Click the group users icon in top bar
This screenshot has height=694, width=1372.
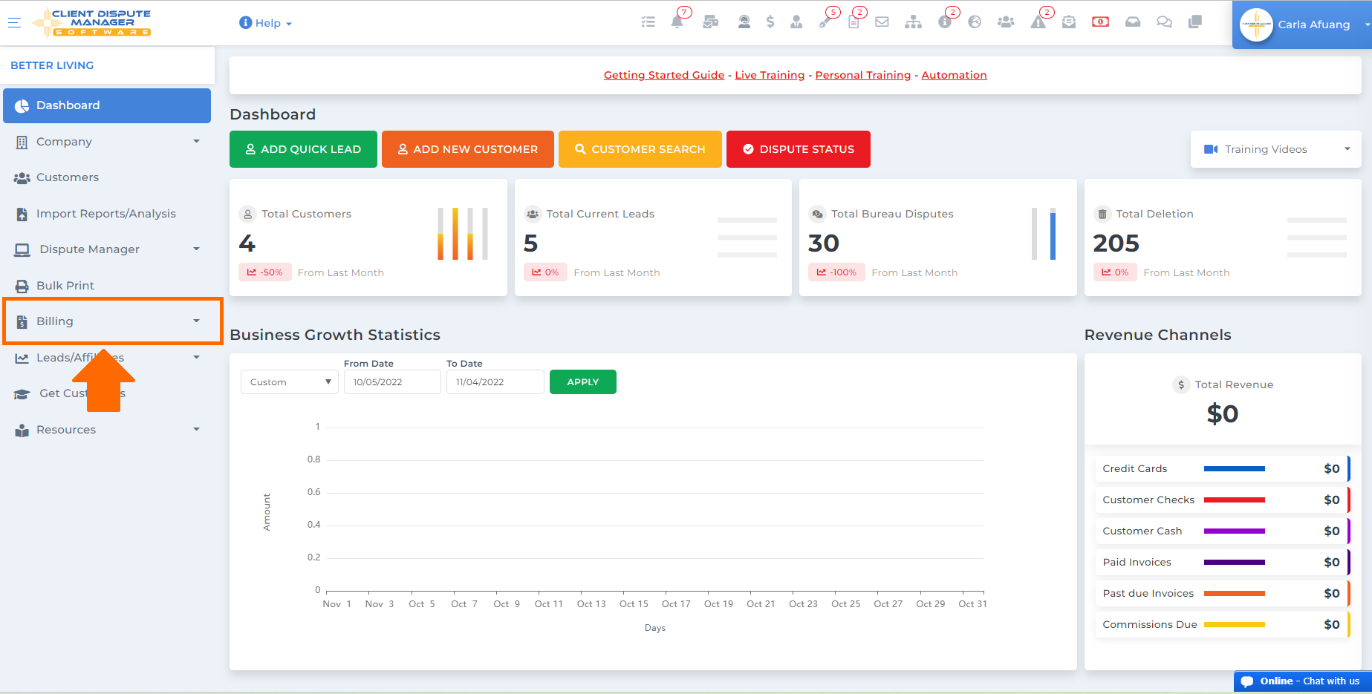tap(1006, 22)
